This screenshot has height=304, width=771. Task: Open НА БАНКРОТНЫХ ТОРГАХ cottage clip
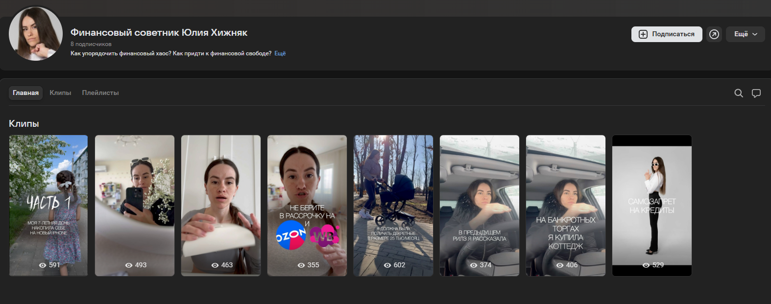click(x=566, y=206)
